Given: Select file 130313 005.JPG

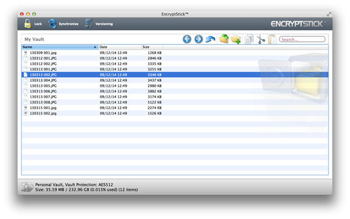Looking at the screenshot, I should point(43,86).
